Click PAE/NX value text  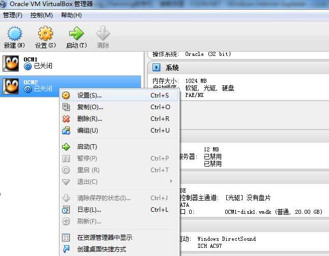(x=194, y=95)
